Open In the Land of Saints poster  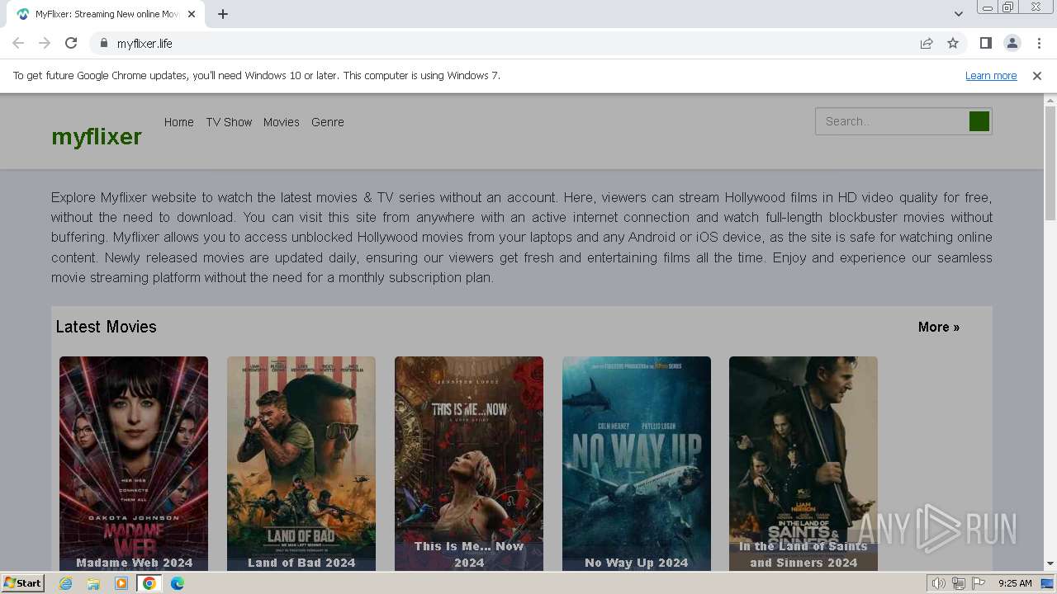[x=803, y=464]
